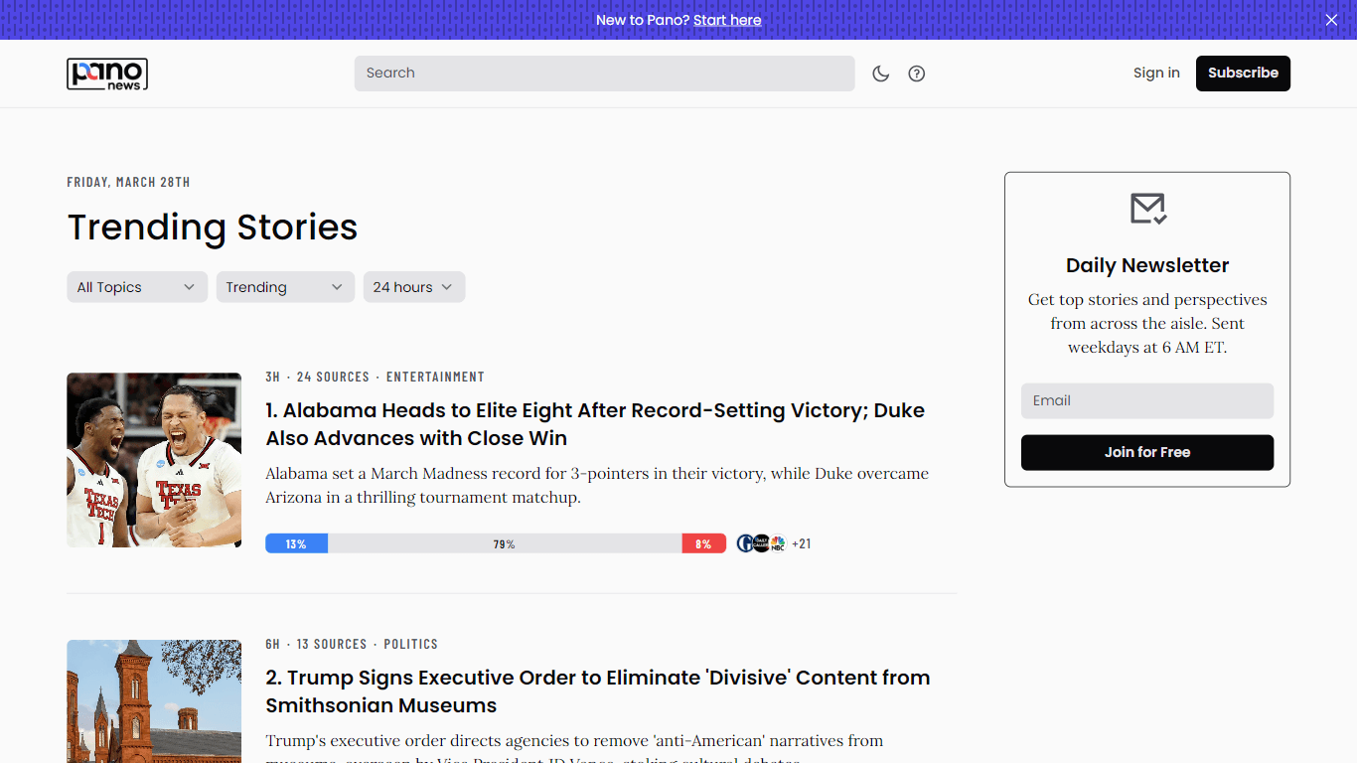Select the blue 13% bias bar segment
This screenshot has height=763, width=1357.
(x=296, y=543)
